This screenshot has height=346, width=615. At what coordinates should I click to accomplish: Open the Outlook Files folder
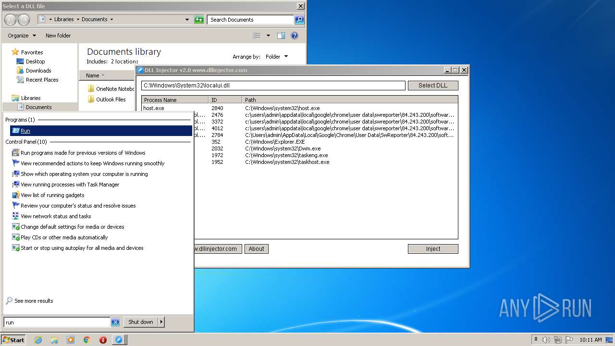point(107,99)
